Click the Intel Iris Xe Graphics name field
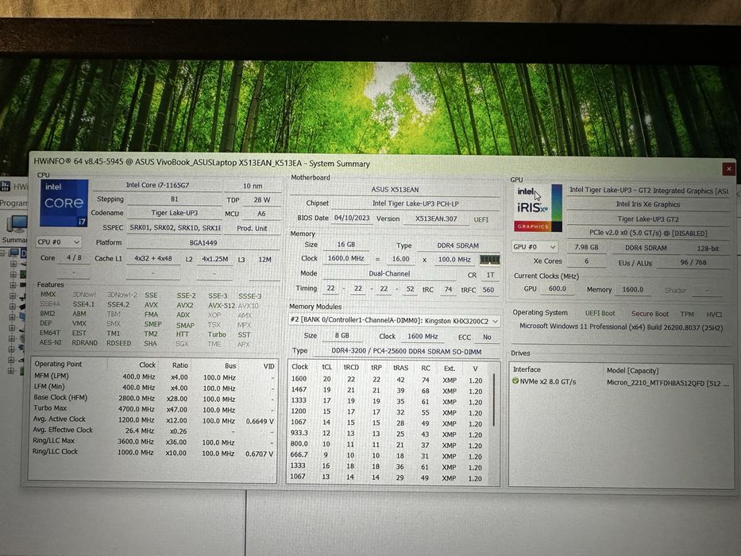The width and height of the screenshot is (741, 556). (648, 204)
